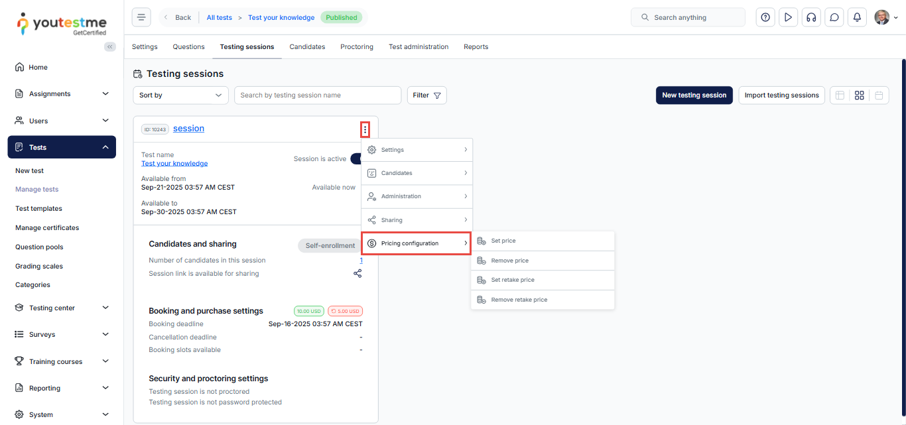
Task: Open the chat message icon
Action: 834,18
